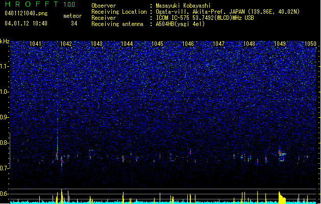321x204 pixels.
Task: Click the 0.8 kHz frequency axis label
Action: click(5, 143)
